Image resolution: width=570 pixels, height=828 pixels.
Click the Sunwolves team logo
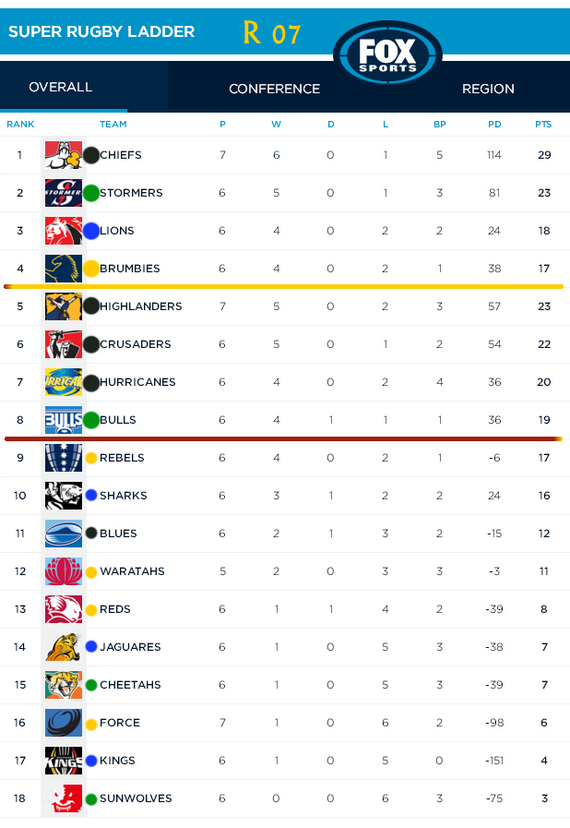63,798
